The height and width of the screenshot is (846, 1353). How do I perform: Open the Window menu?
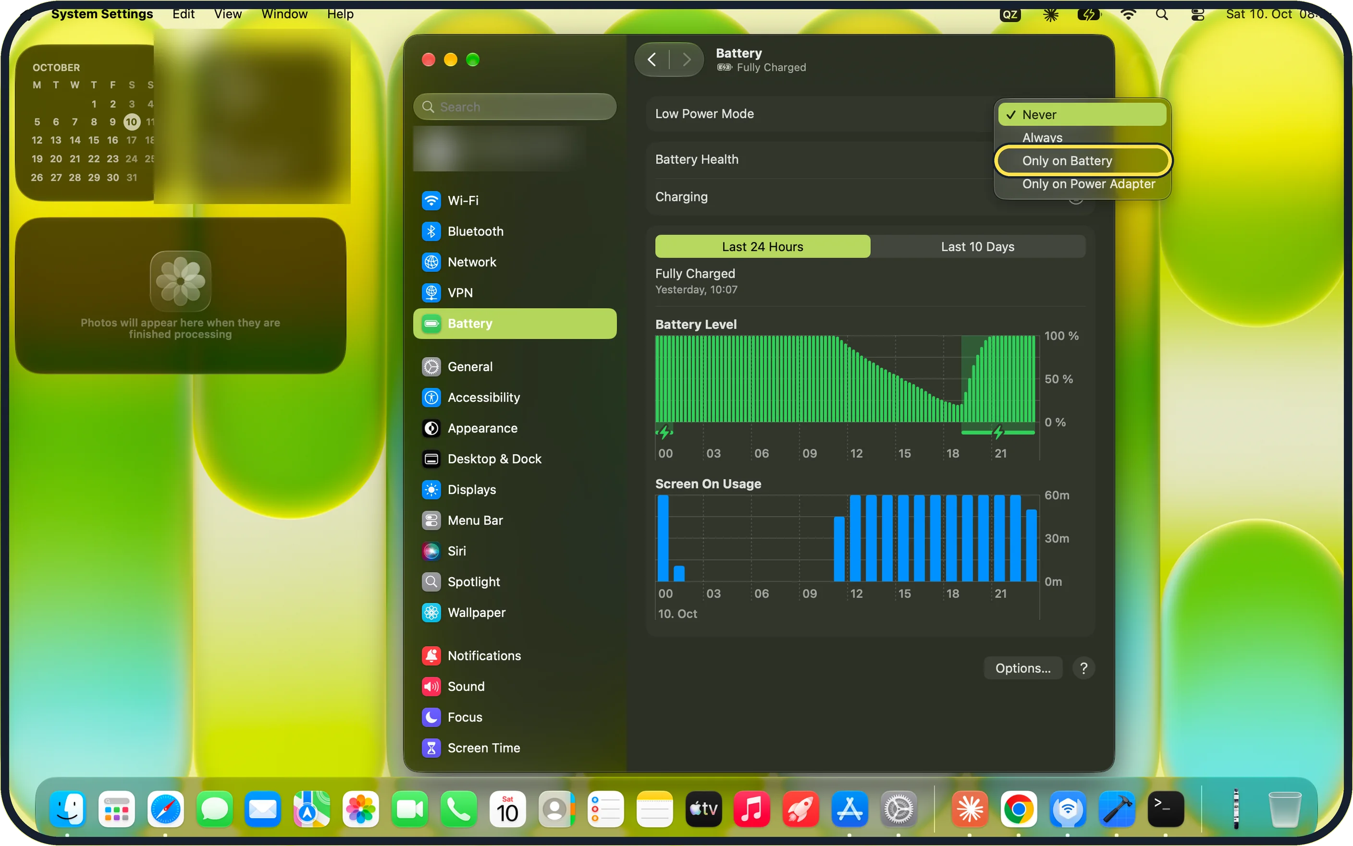coord(284,14)
